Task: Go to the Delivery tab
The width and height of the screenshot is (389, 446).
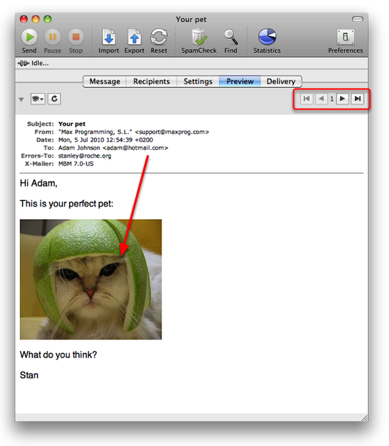Action: pyautogui.click(x=281, y=81)
